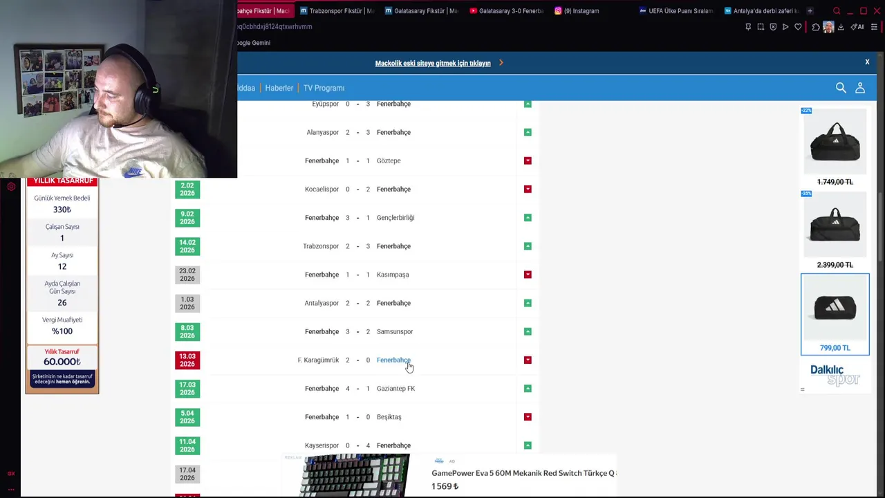
Task: Click the green arrow in Fenerbahçe–Gençlerbirliği row
Action: click(528, 217)
